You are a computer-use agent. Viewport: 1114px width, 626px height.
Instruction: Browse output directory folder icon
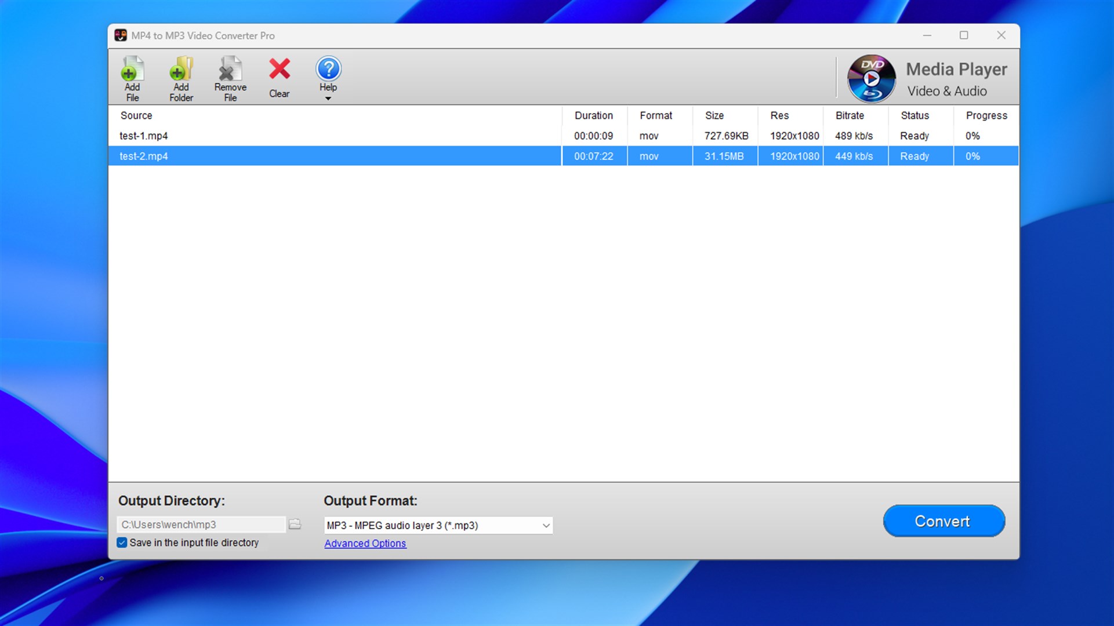pos(295,524)
